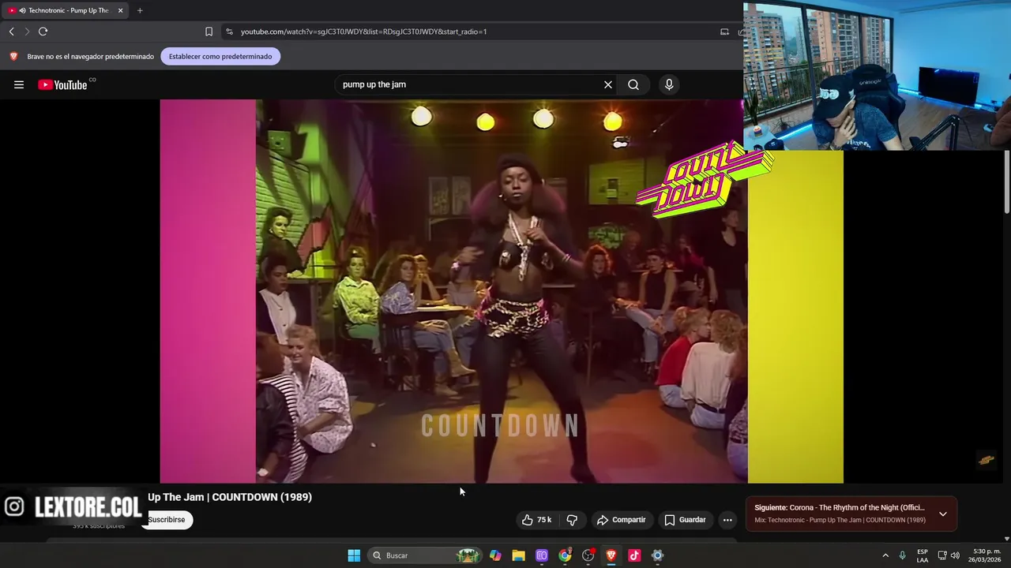Save the video with Guardar
Viewport: 1011px width, 568px height.
tap(685, 520)
